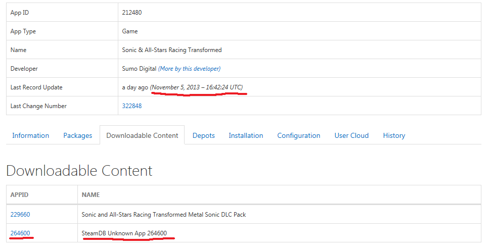Click the November 5, 2013 timestamp
The image size is (490, 251).
pyautogui.click(x=196, y=87)
